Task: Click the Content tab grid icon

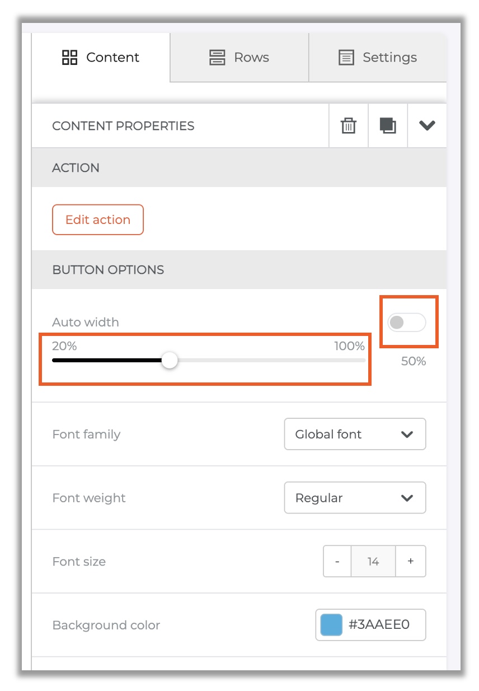Action: point(69,57)
